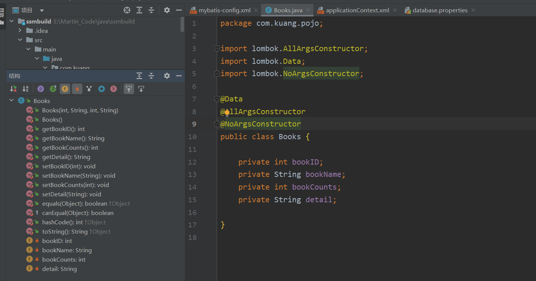Click the @AllArgsConstructor annotation text

click(263, 112)
